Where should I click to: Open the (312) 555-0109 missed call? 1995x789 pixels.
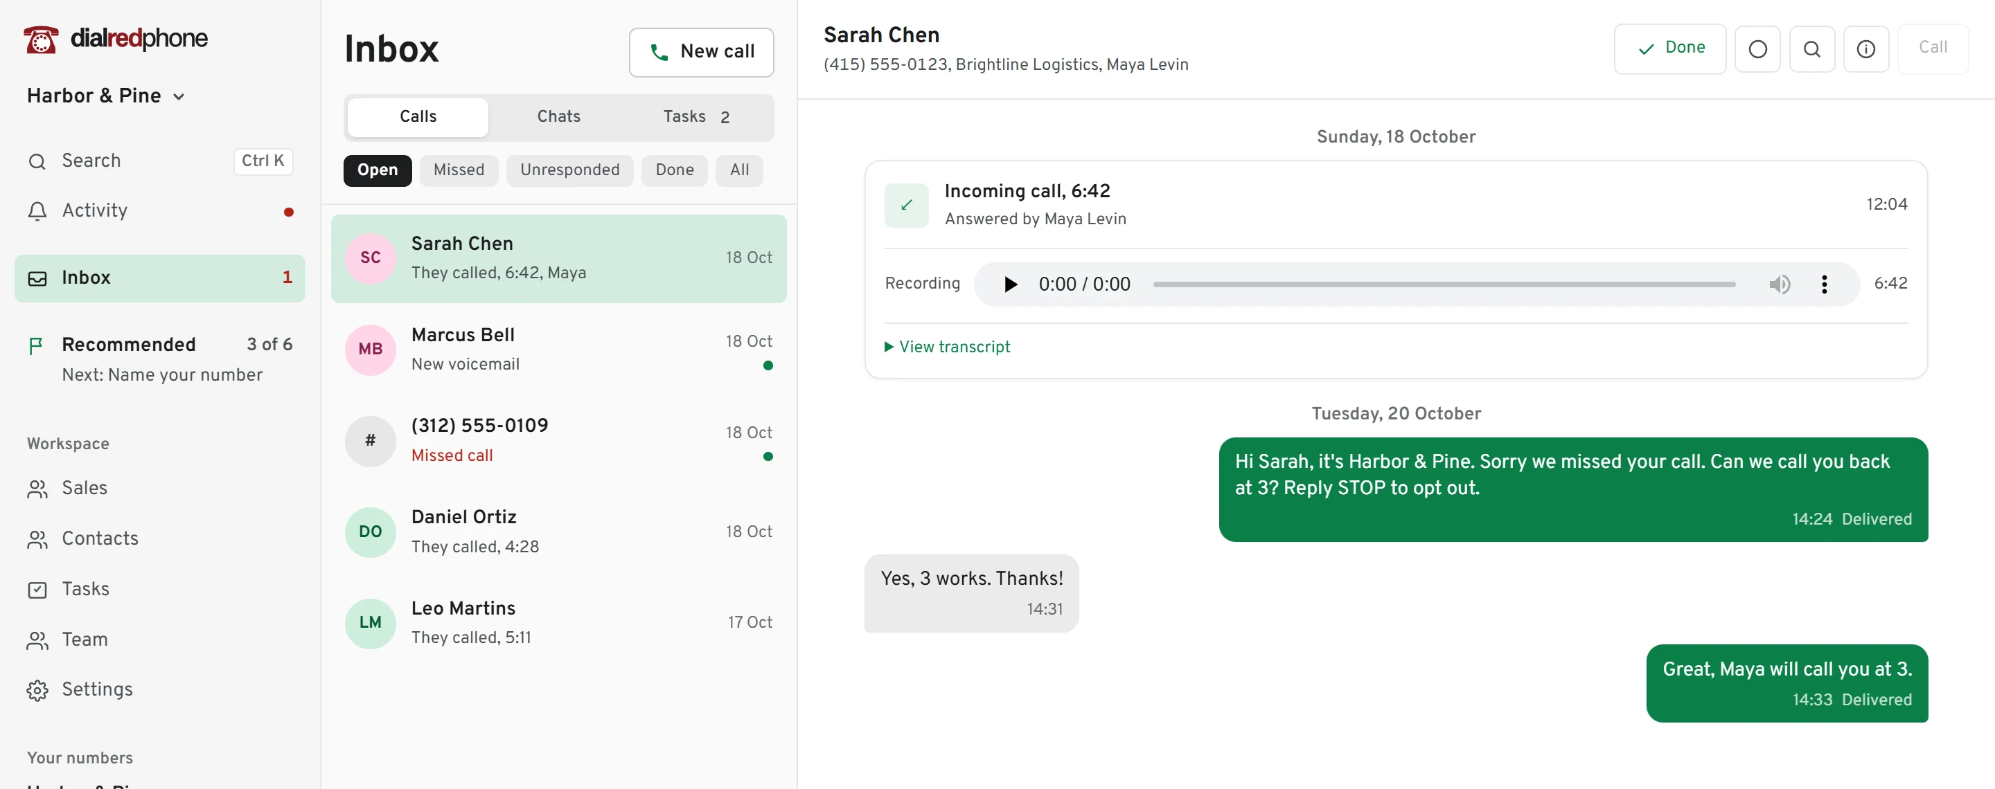tap(558, 441)
